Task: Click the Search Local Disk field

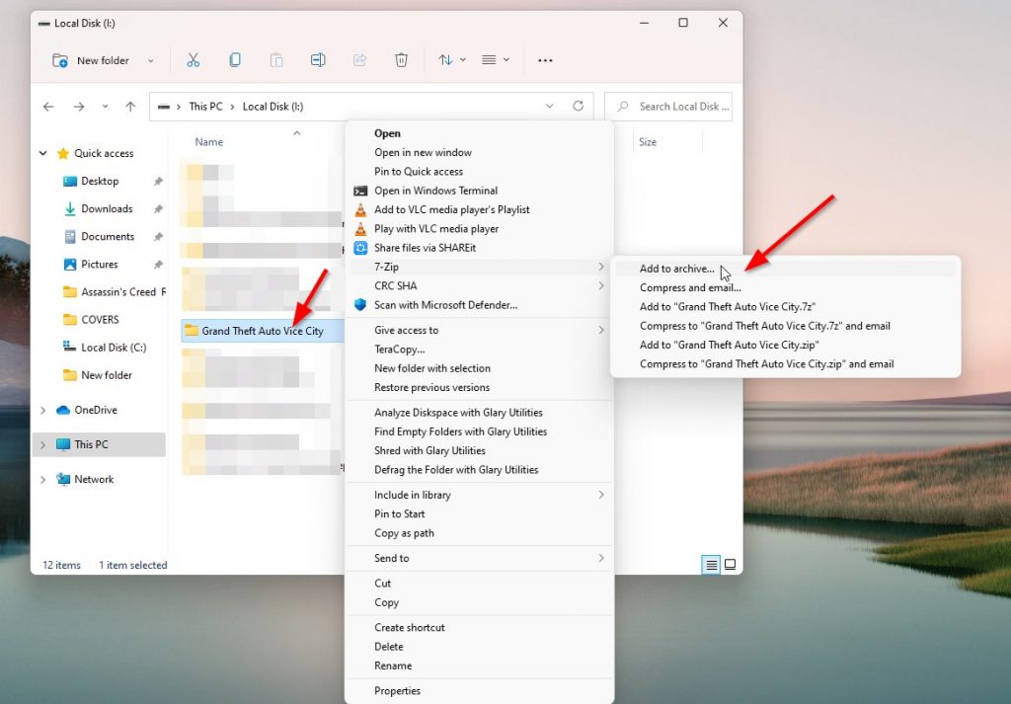Action: (668, 107)
